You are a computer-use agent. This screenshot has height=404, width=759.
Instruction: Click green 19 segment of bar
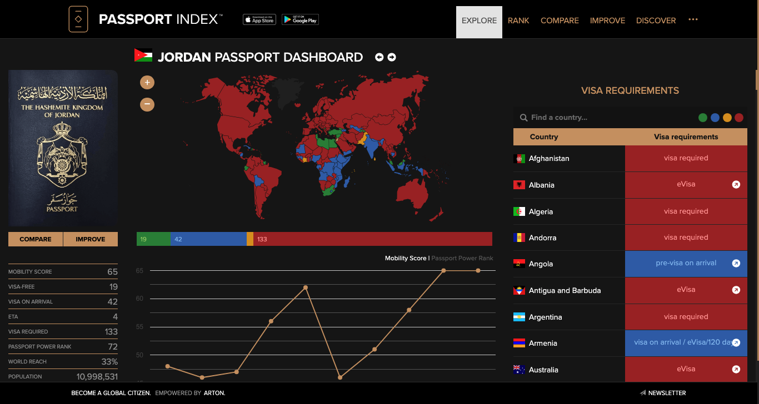click(154, 239)
